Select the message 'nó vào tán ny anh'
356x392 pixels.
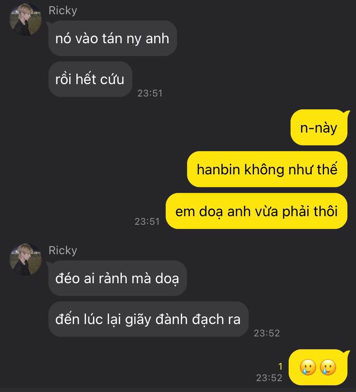point(112,38)
